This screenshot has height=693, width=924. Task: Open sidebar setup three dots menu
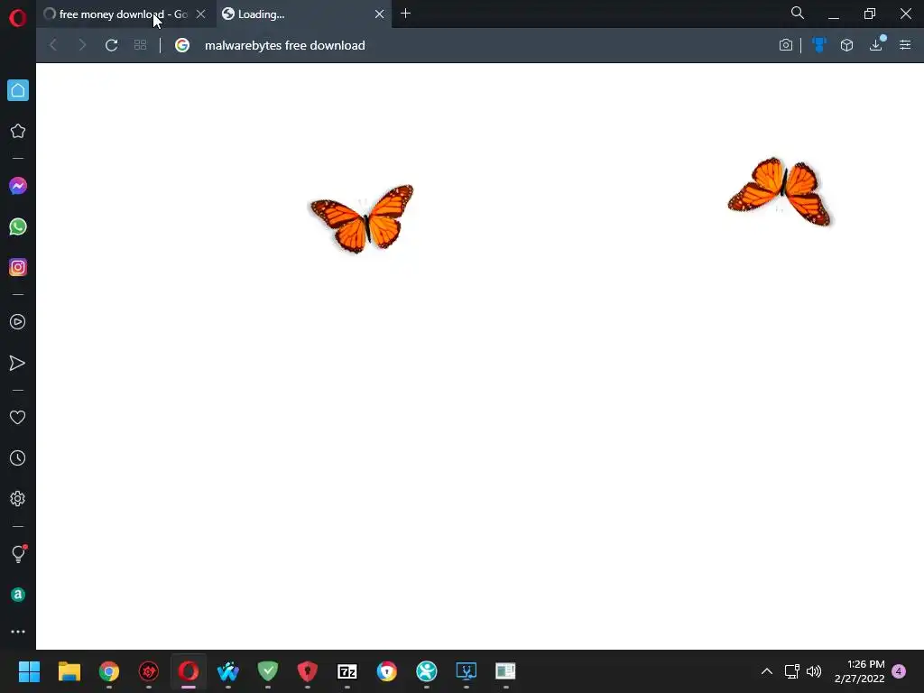pos(18,632)
